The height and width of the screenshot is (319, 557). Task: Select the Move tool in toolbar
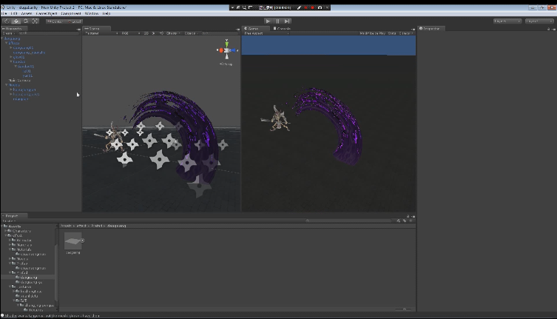click(16, 21)
